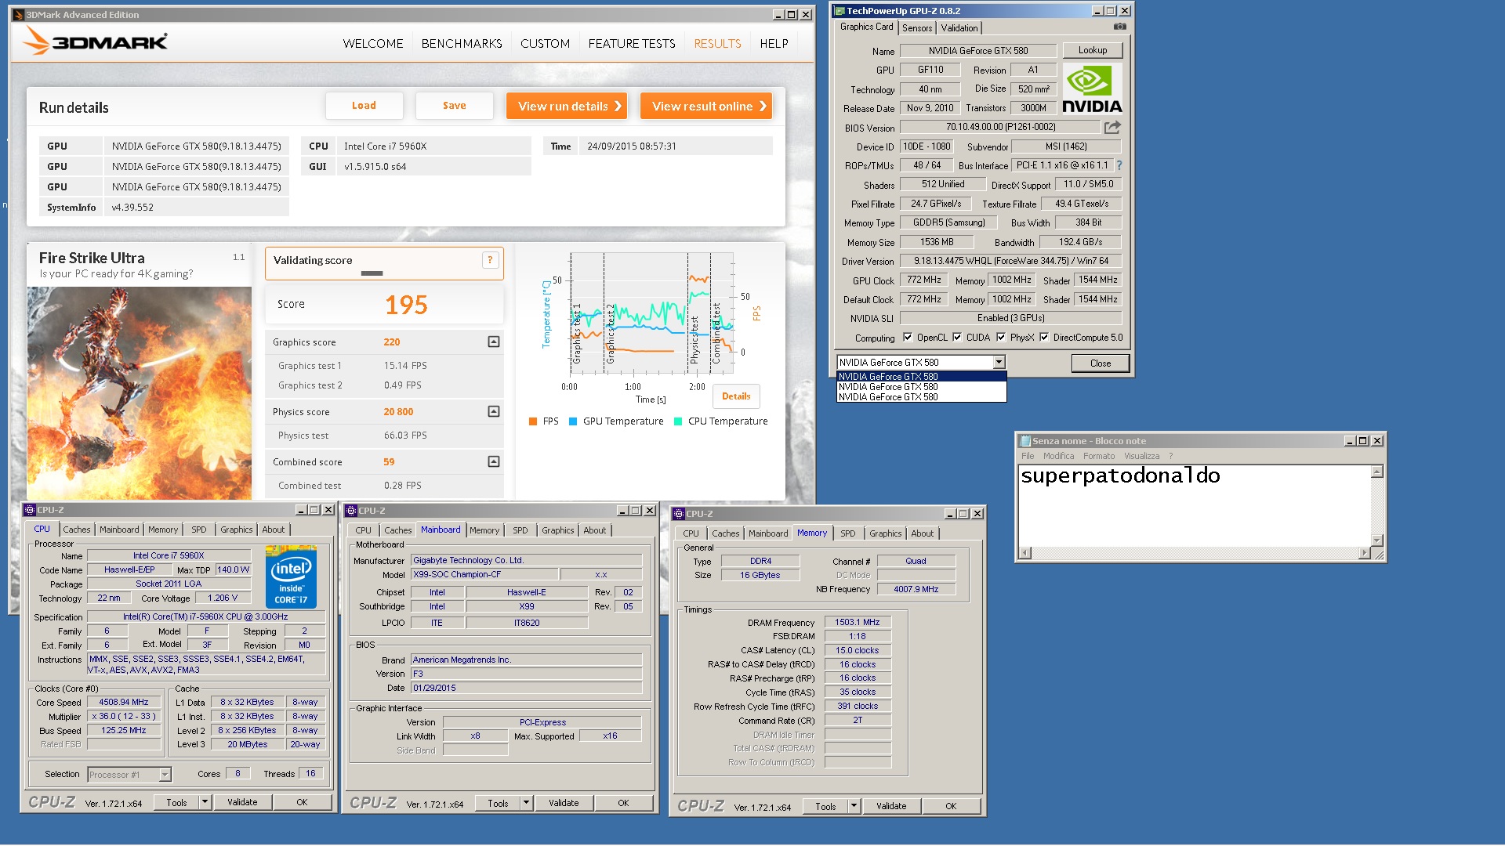Open the Formato menu in Notepad
The height and width of the screenshot is (846, 1505).
tap(1099, 456)
